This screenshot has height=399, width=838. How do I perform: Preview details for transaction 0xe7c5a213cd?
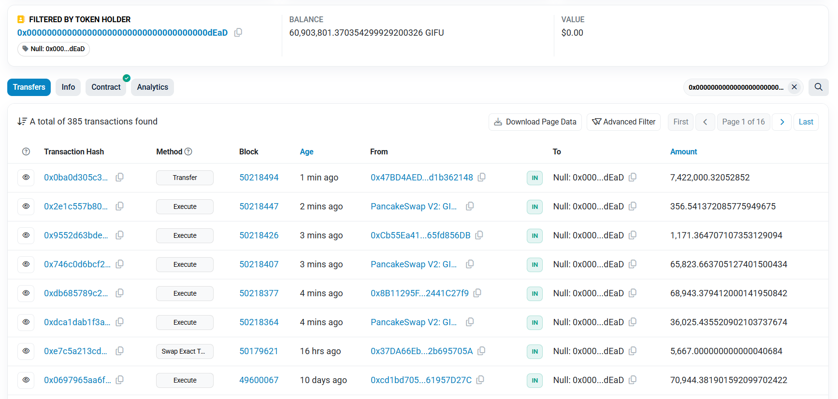26,351
